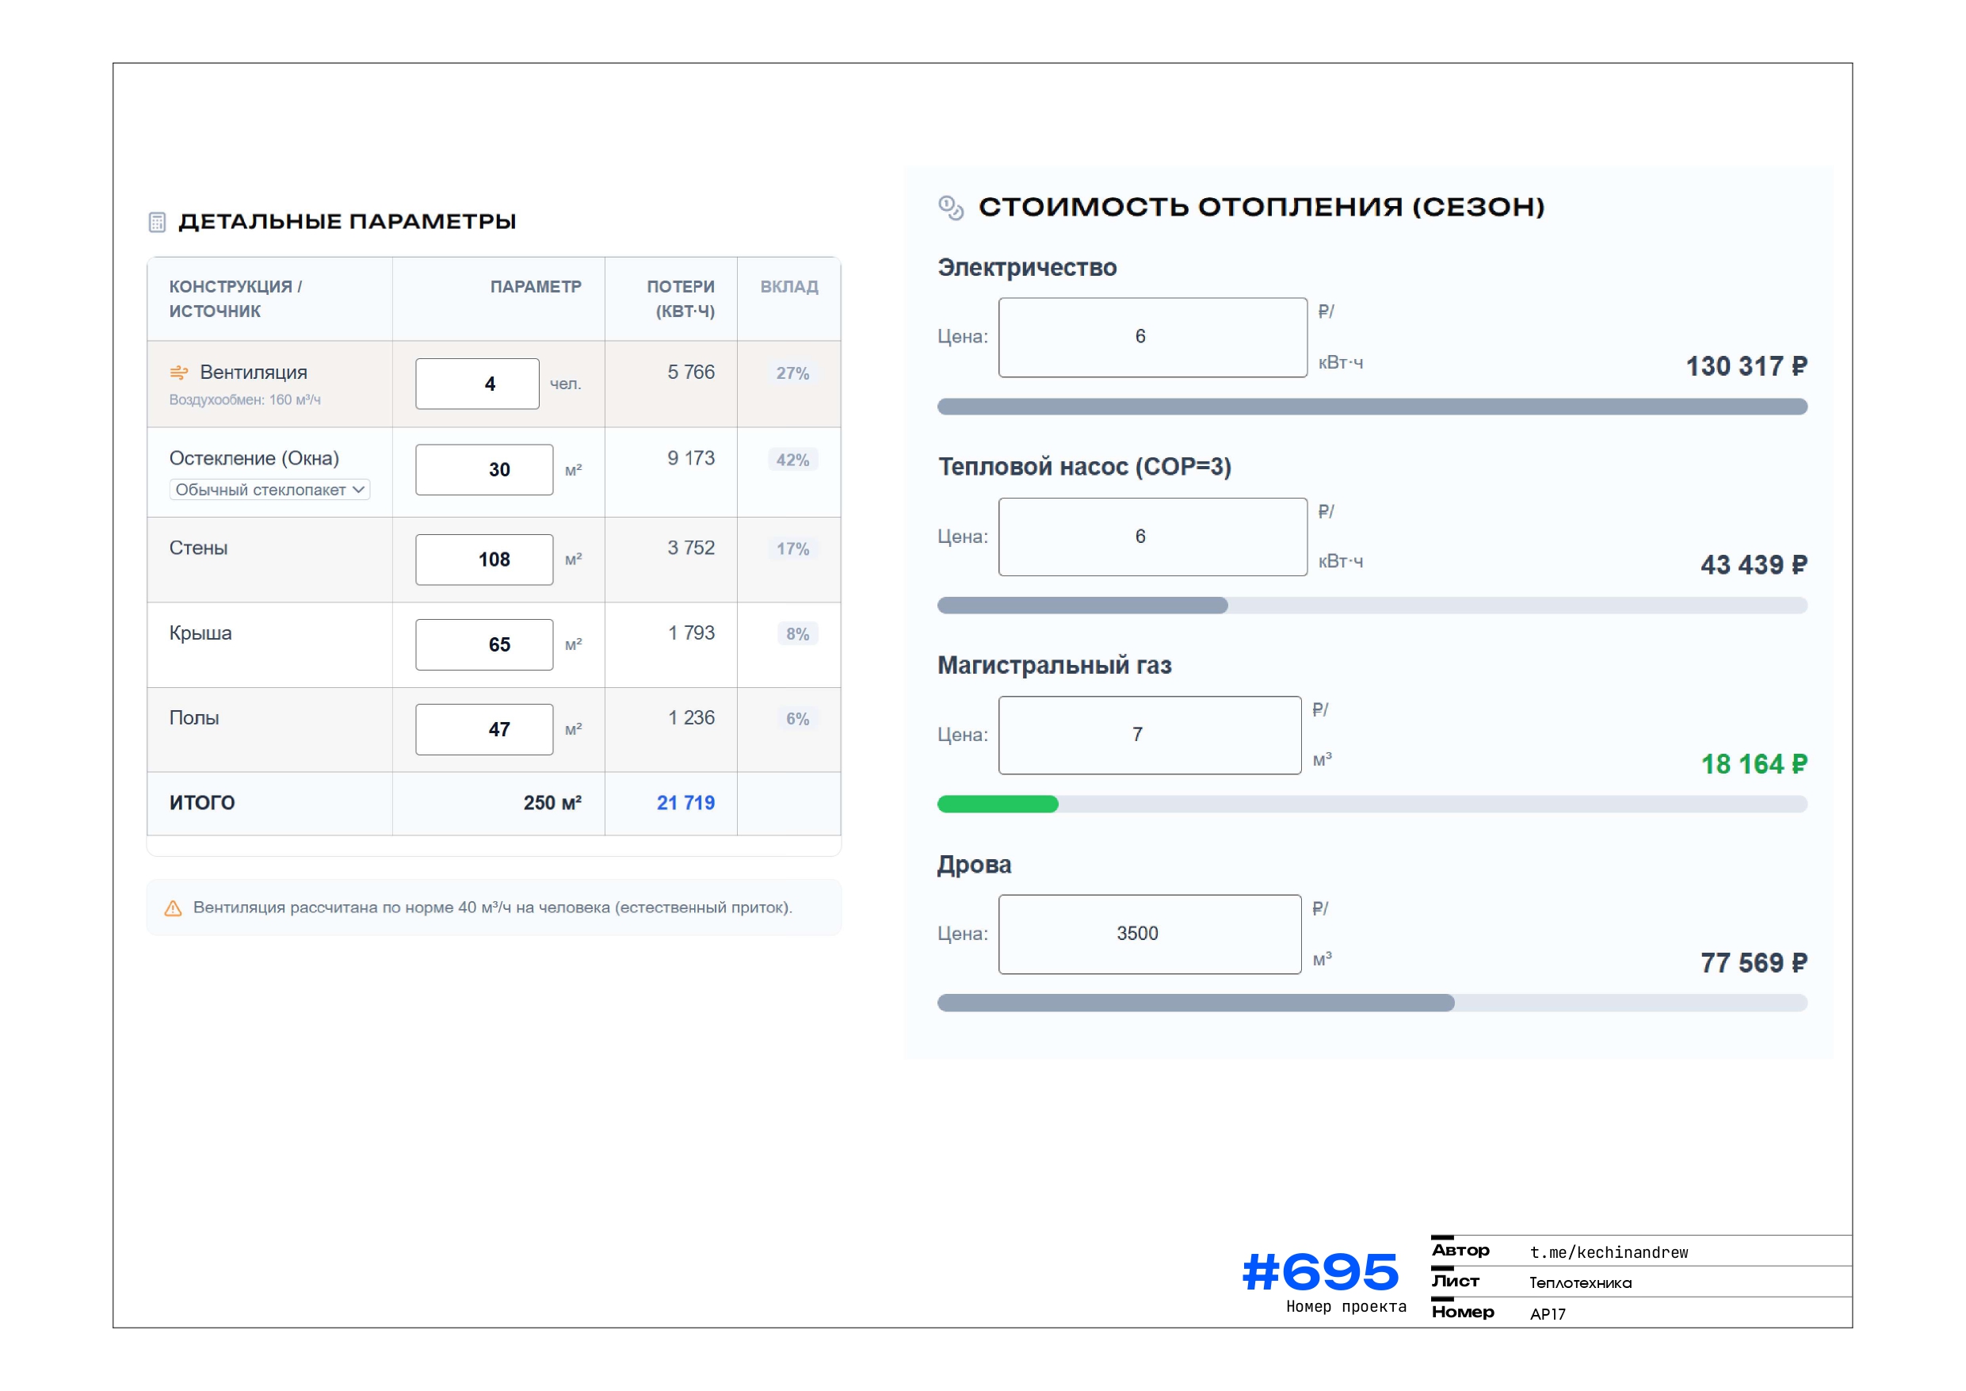The width and height of the screenshot is (1966, 1391).
Task: Click the window area field showing 30
Action: point(484,469)
